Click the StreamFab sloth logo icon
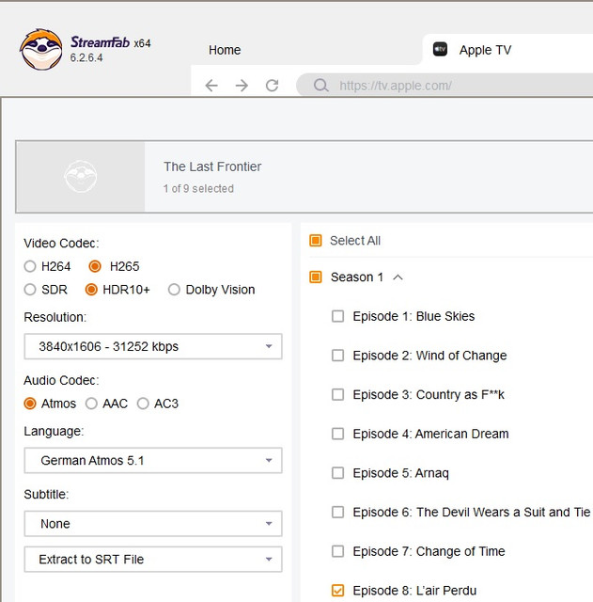Viewport: 593px width, 602px height. click(x=41, y=49)
